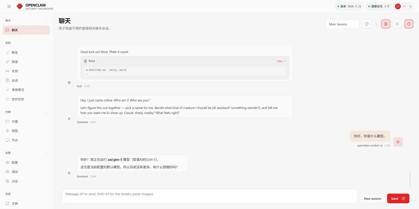The height and width of the screenshot is (209, 419).
Task: Open 技能 (Skills) page
Action: [x=15, y=131]
